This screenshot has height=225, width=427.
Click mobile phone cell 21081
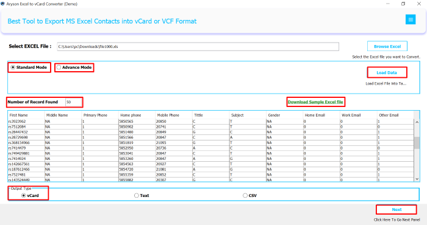tap(174, 170)
